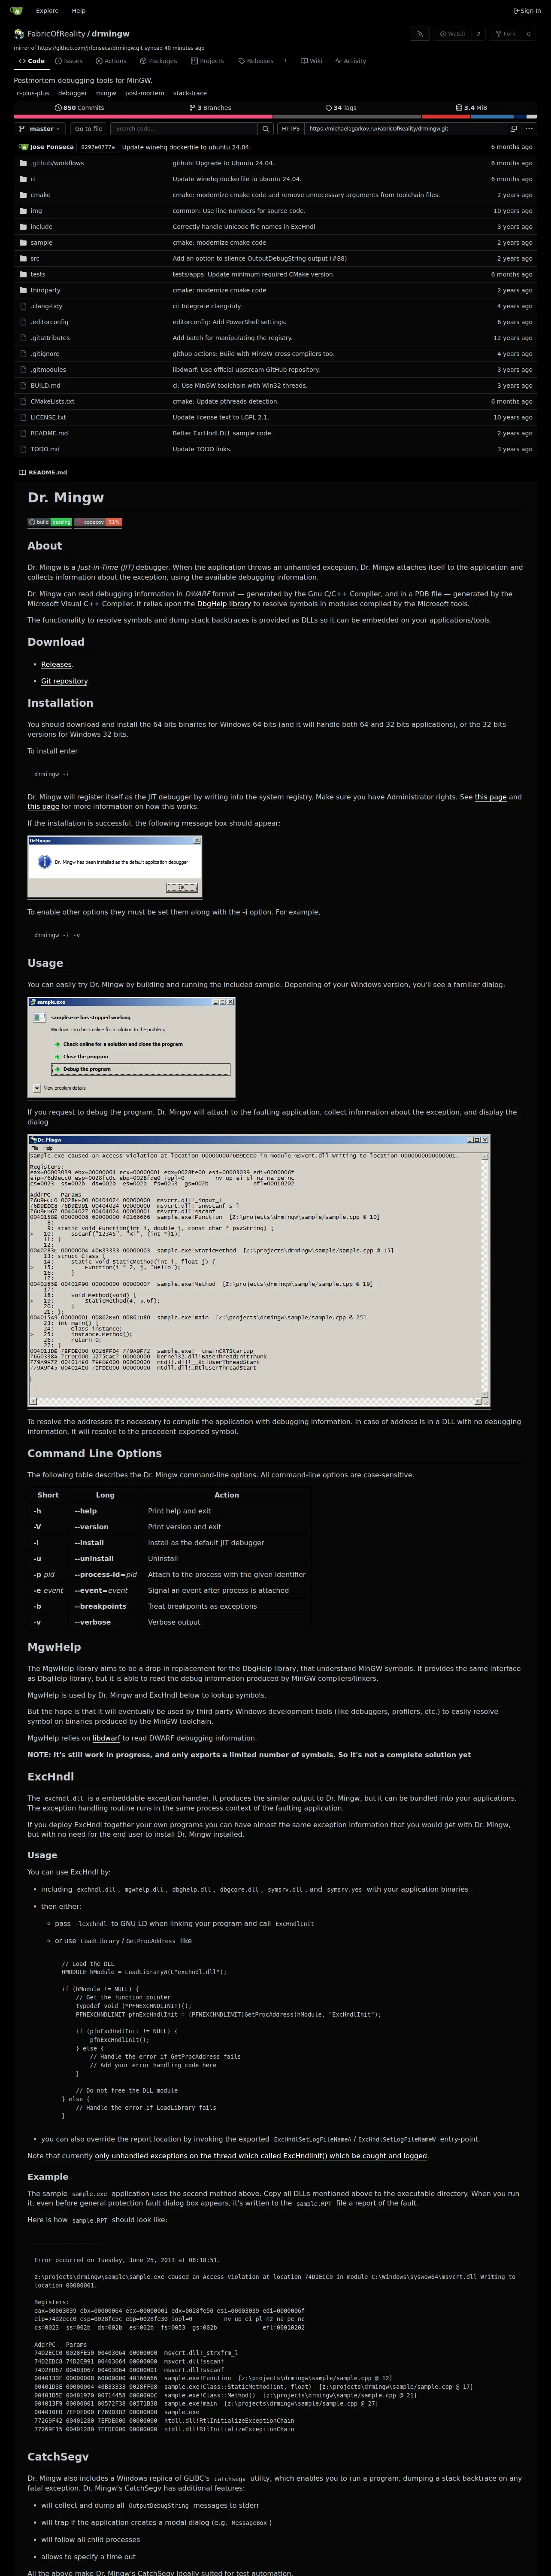Click the Dr. Mingw output screenshot
The width and height of the screenshot is (551, 2576).
(x=259, y=1271)
